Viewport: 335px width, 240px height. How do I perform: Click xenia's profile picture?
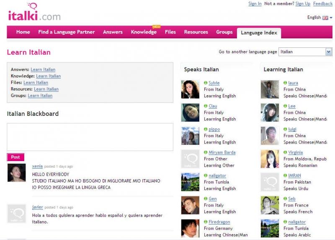pos(17,173)
